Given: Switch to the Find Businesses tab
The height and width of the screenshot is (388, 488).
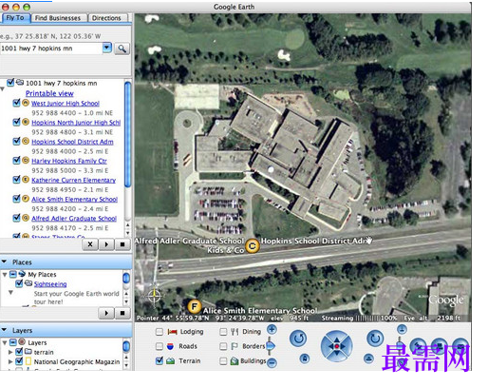Looking at the screenshot, I should [58, 18].
